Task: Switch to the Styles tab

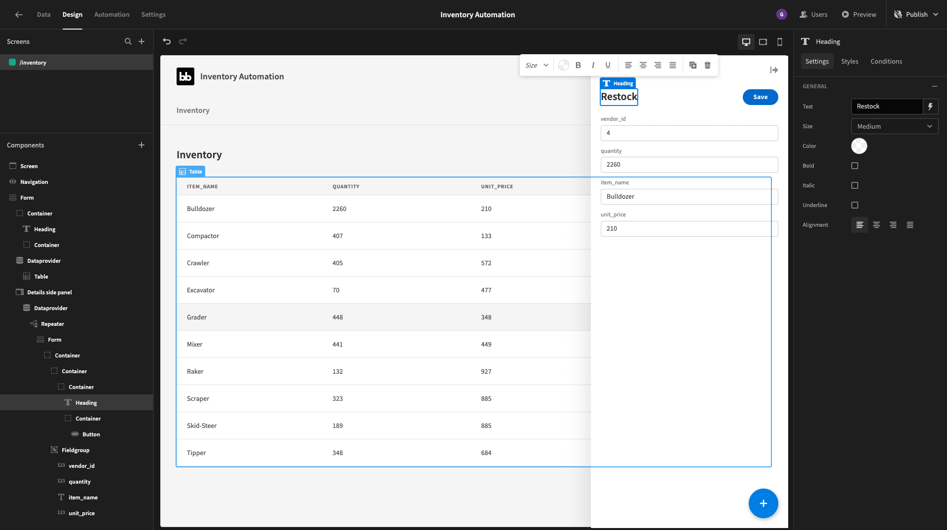Action: coord(849,61)
